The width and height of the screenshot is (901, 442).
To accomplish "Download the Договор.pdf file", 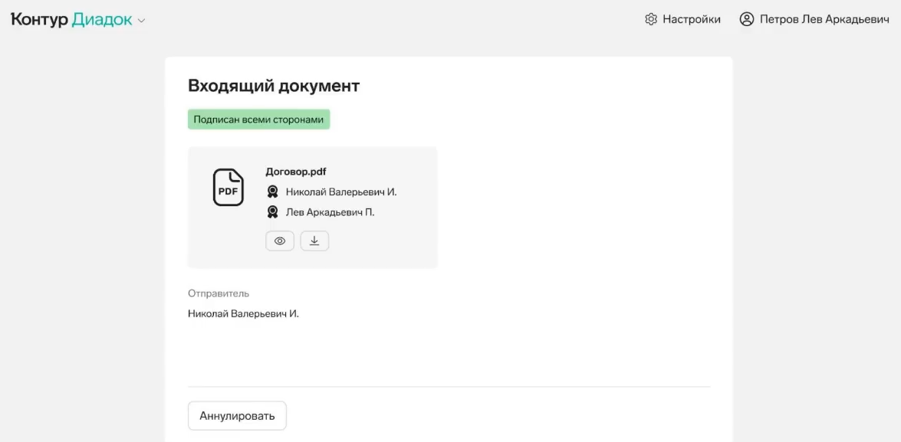I will coord(314,241).
